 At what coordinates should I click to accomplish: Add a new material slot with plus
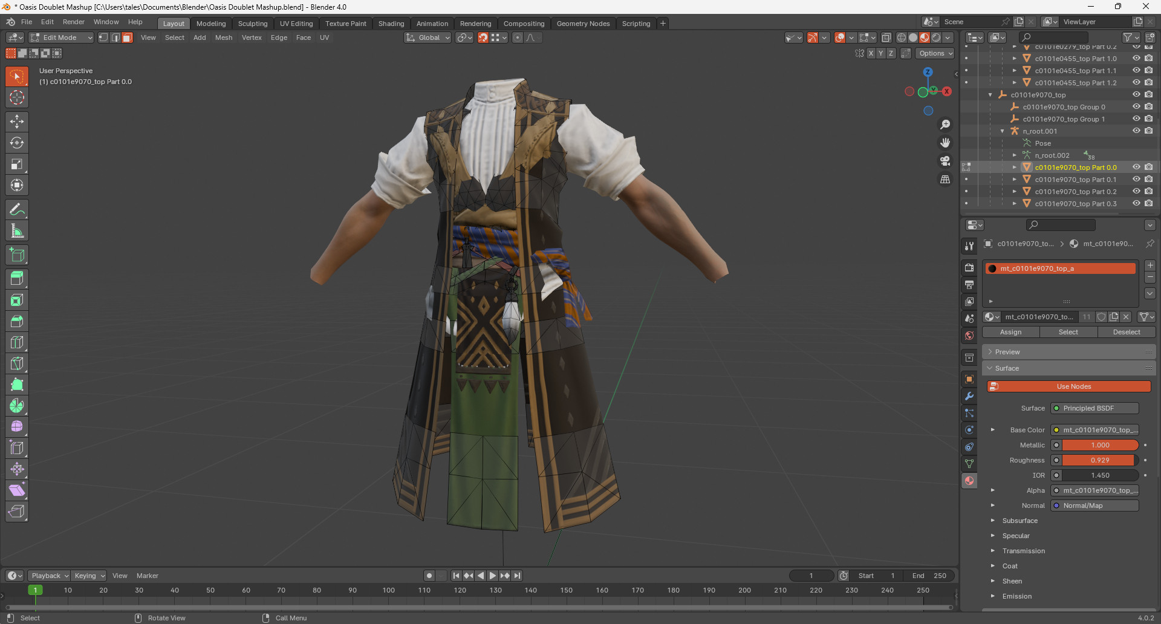tap(1150, 265)
